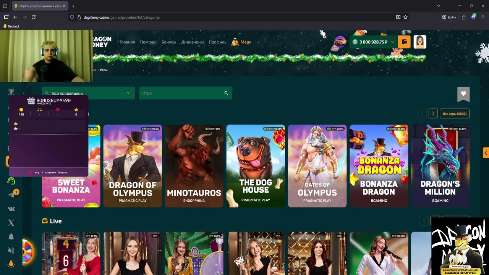The width and height of the screenshot is (489, 275).
Task: Open the Sweet Bonanza game card
Action: 71,166
